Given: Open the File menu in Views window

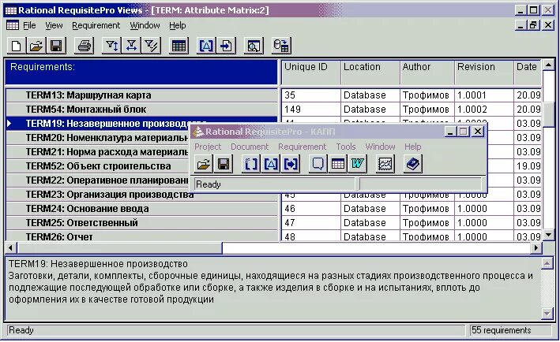Looking at the screenshot, I should click(x=29, y=26).
